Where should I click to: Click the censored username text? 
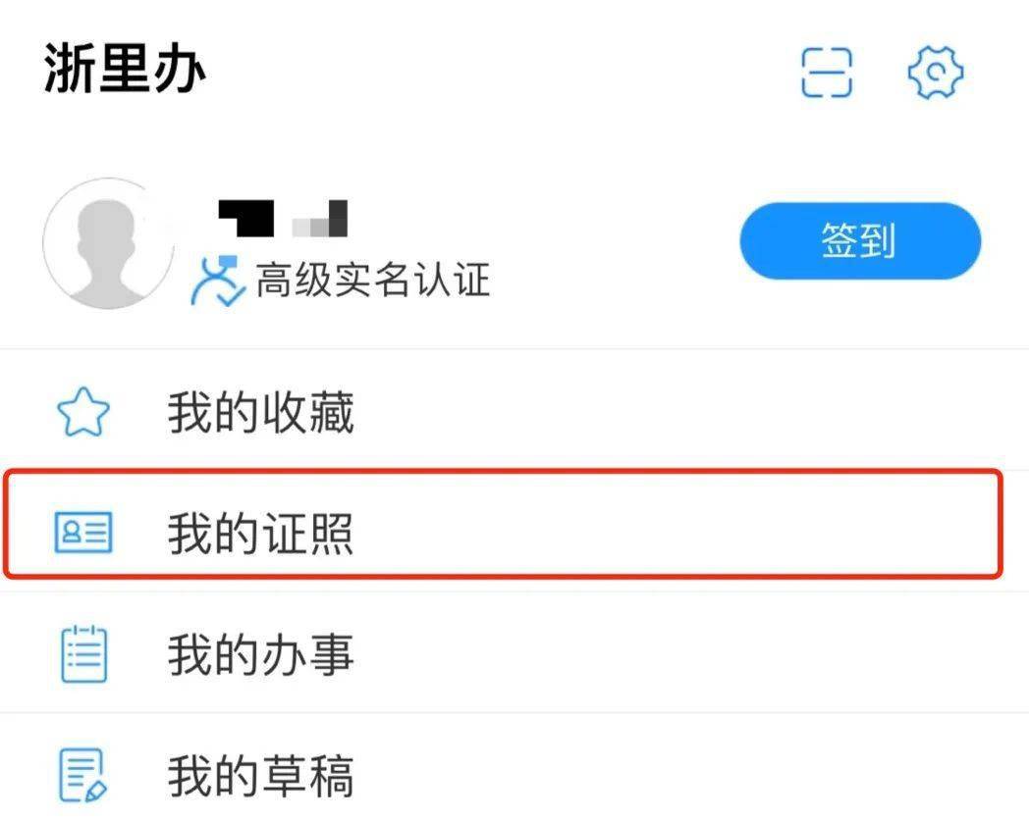(x=280, y=217)
